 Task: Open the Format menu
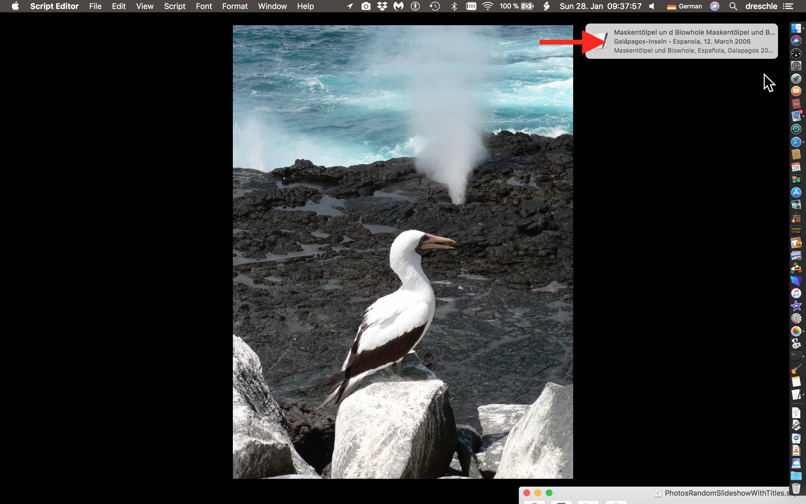pos(235,6)
